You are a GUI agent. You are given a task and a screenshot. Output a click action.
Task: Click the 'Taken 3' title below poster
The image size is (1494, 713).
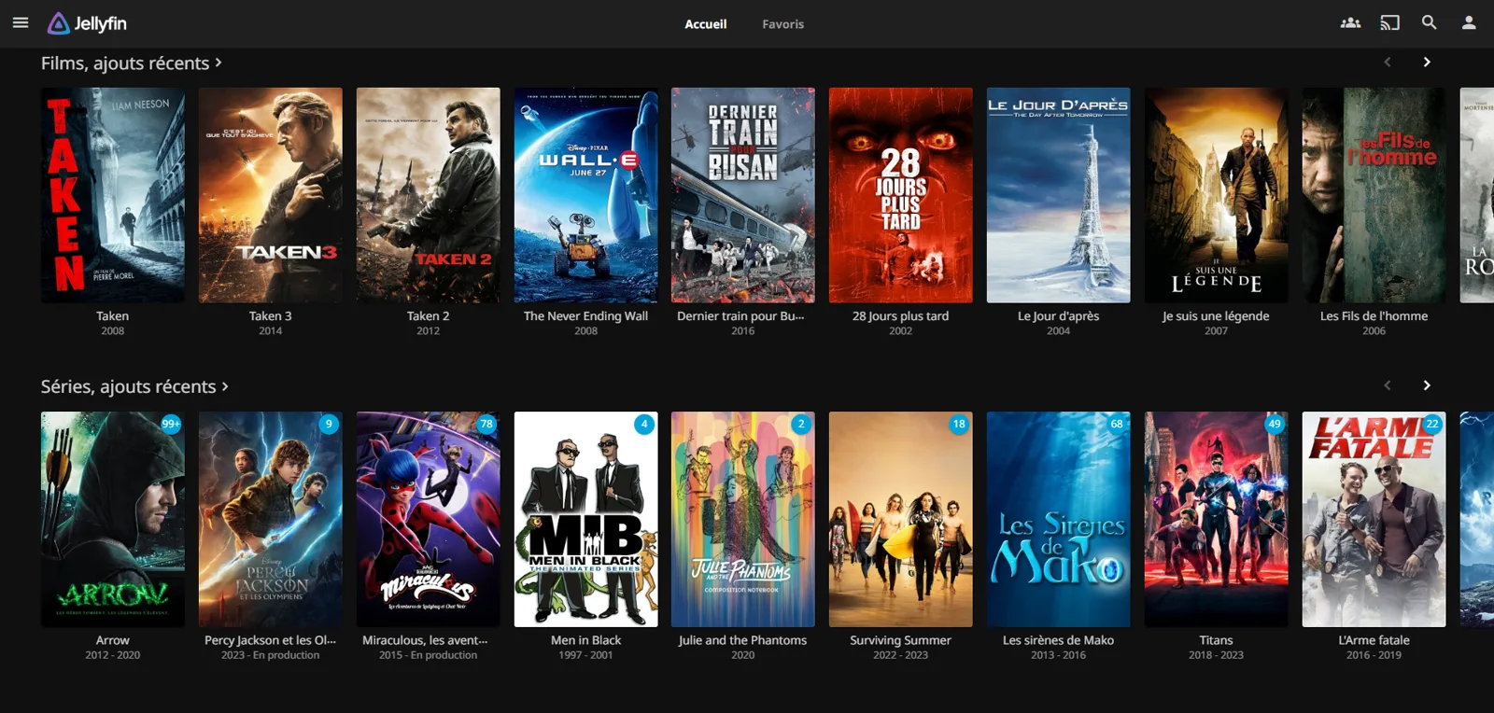[271, 316]
